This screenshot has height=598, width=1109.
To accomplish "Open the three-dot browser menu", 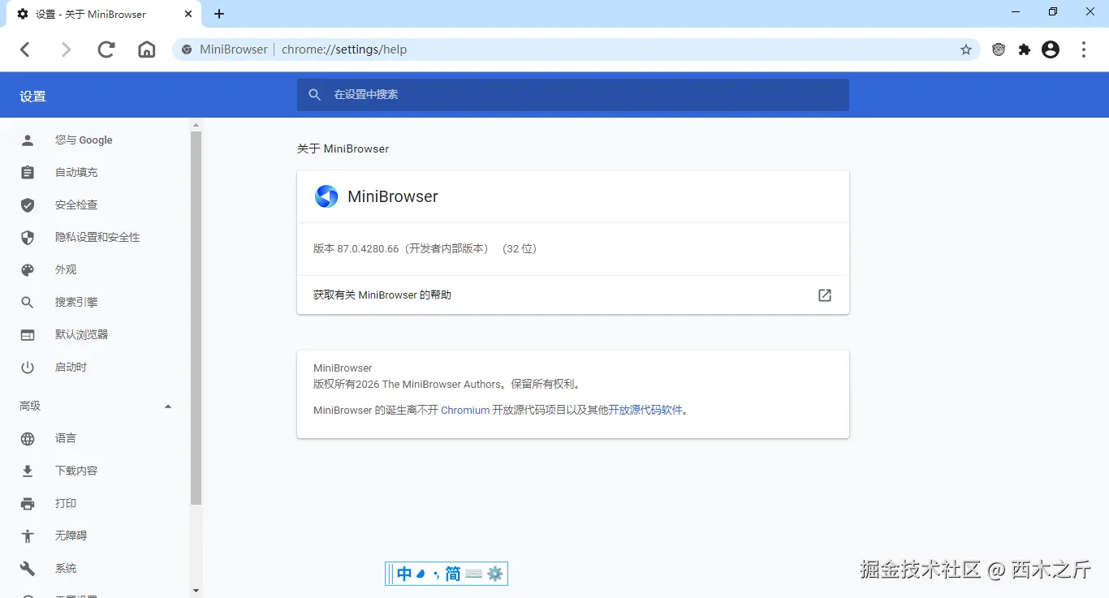I will pos(1084,49).
